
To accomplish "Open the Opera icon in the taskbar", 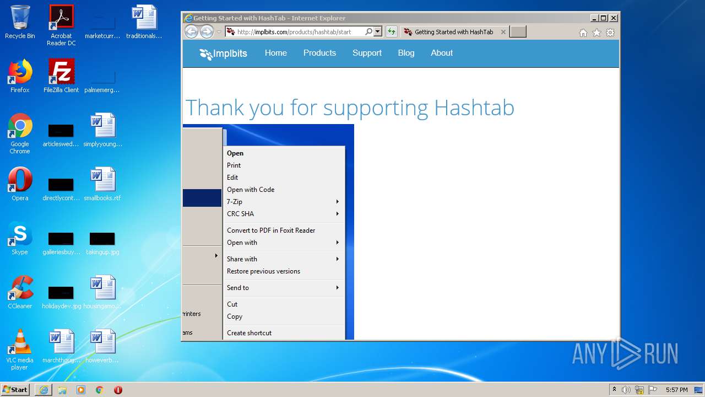I will tap(118, 390).
